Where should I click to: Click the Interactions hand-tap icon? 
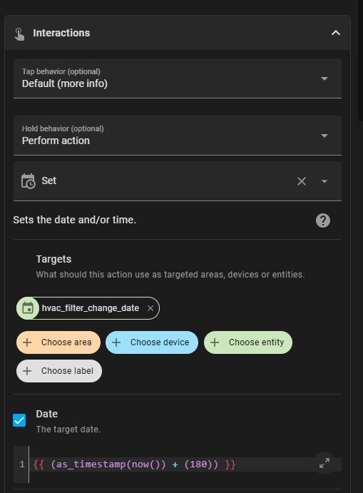[19, 34]
